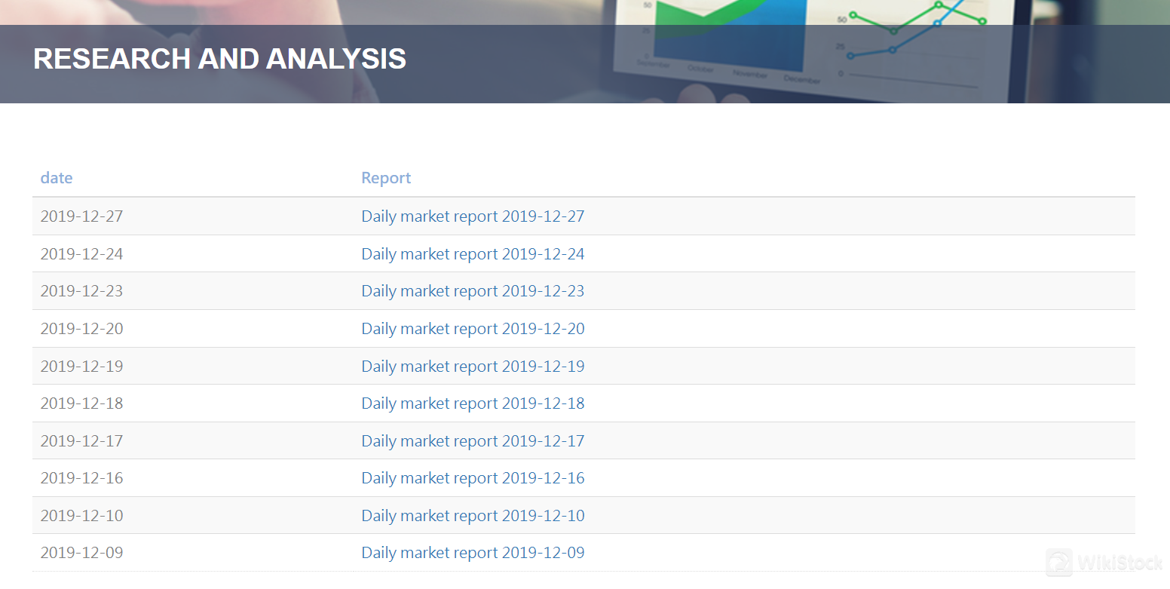Open Daily market report 2019-12-24 link
Viewport: 1170px width, 589px height.
coord(473,254)
